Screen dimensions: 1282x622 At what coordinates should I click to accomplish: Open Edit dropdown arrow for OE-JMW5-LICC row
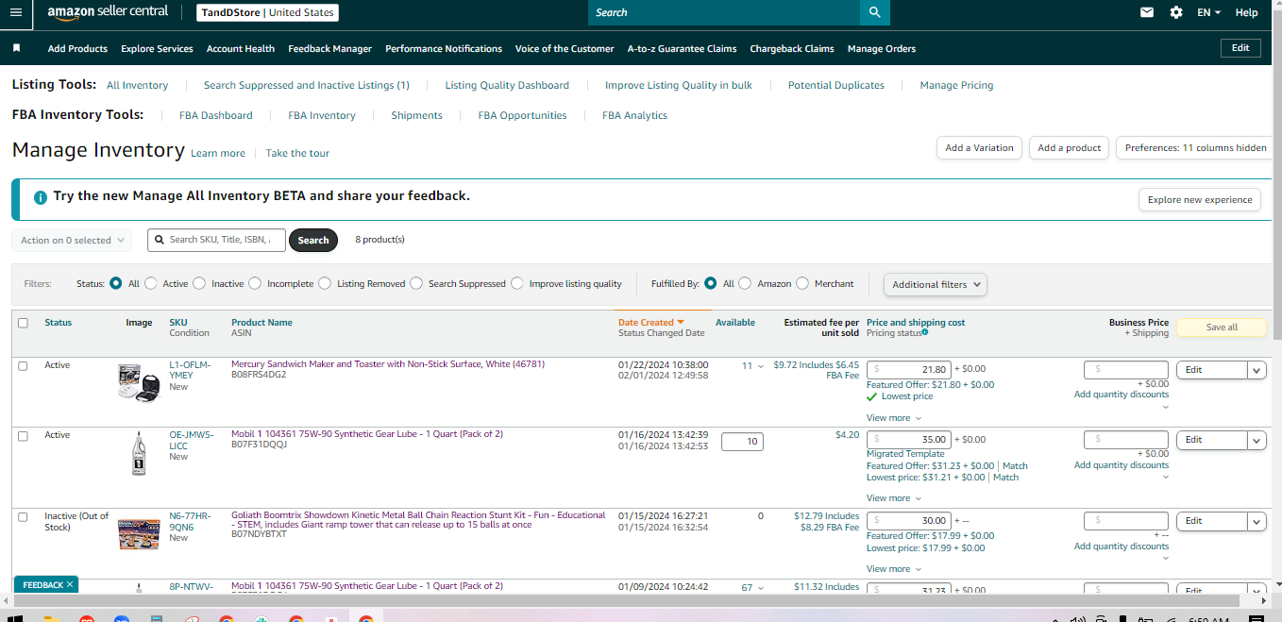tap(1257, 440)
